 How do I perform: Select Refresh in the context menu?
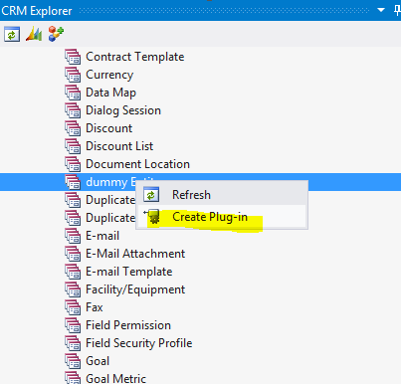222,195
